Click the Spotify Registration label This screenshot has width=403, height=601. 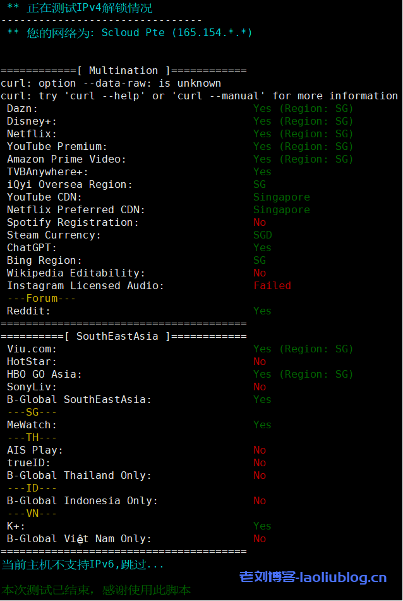click(73, 222)
